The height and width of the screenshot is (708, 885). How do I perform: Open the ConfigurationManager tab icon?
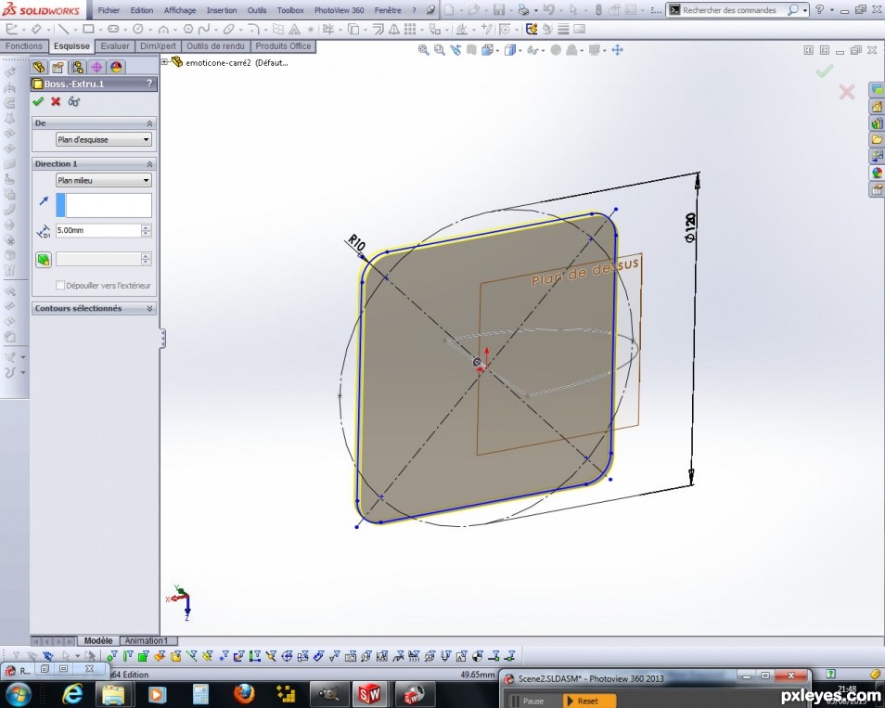77,67
